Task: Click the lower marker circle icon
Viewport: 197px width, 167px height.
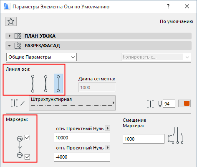Action: coord(20,155)
